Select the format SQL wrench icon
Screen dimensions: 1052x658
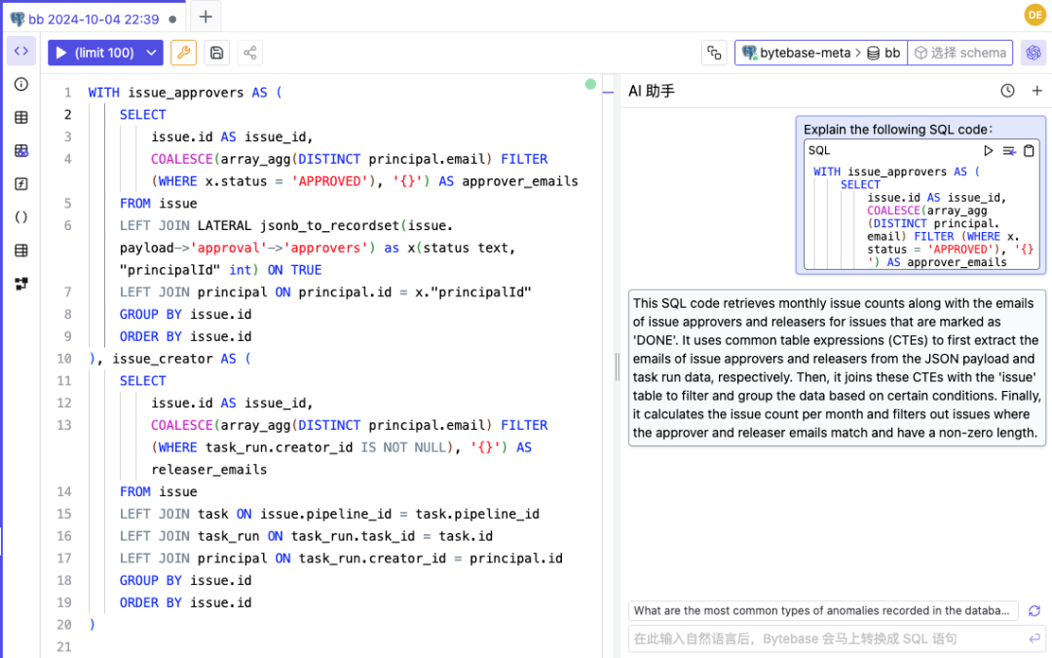[183, 52]
